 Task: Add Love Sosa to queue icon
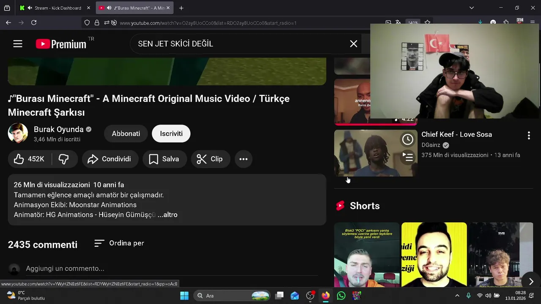click(407, 157)
